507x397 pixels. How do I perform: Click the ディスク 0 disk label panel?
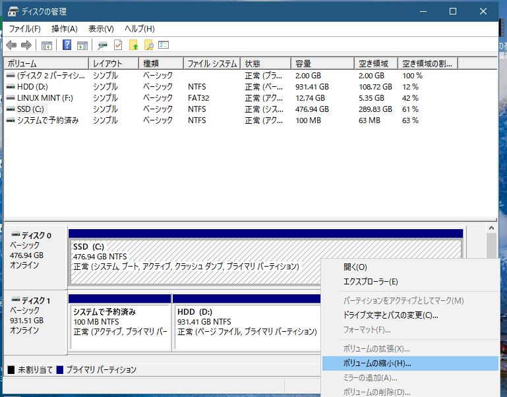coord(34,250)
